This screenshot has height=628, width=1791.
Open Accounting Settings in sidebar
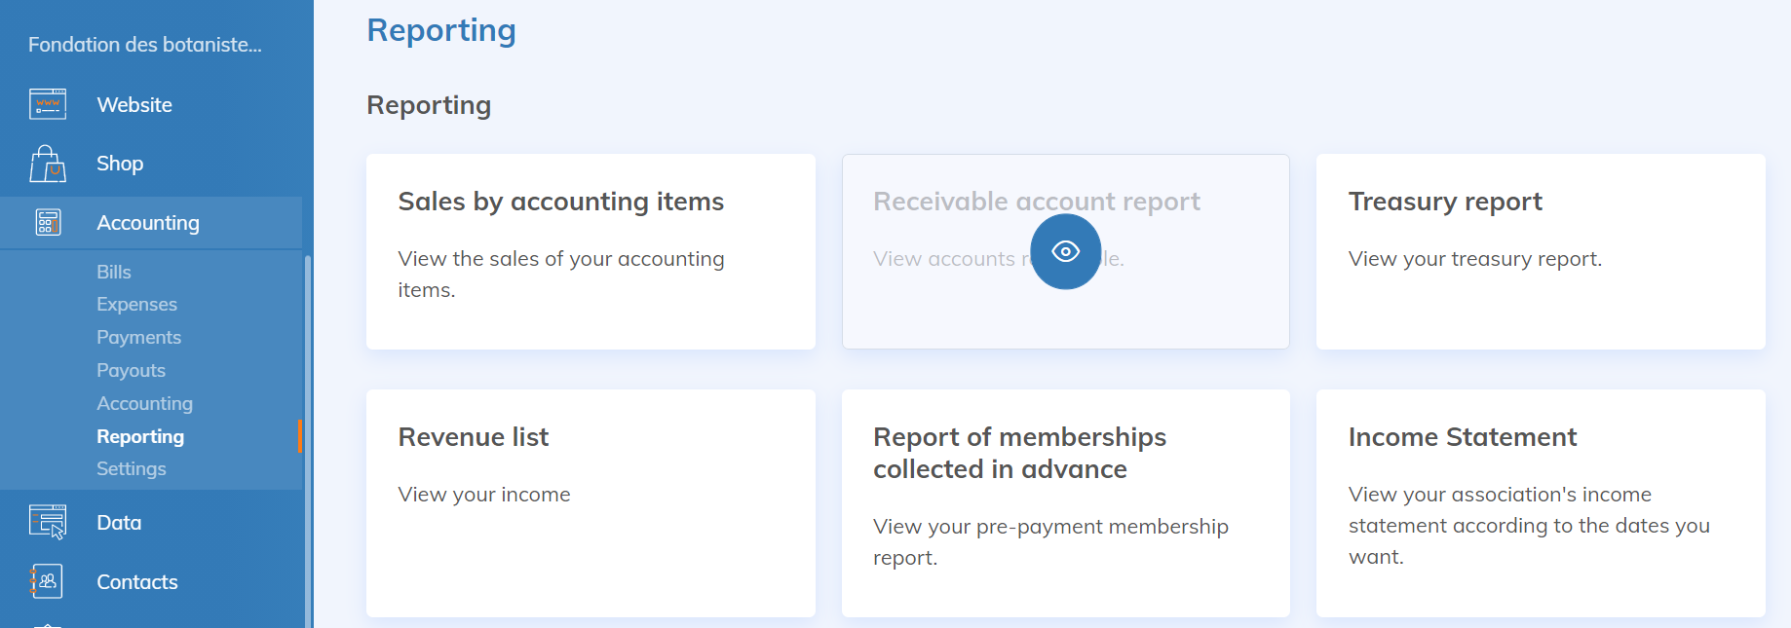click(x=131, y=469)
